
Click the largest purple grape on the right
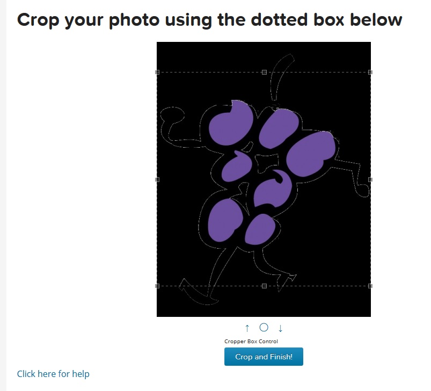(x=311, y=154)
